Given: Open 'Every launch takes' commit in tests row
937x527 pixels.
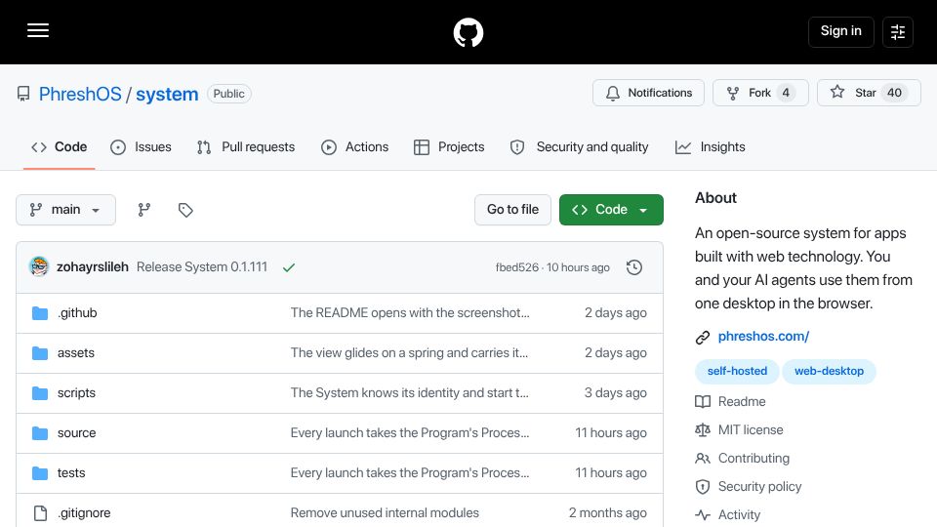Looking at the screenshot, I should click(410, 473).
